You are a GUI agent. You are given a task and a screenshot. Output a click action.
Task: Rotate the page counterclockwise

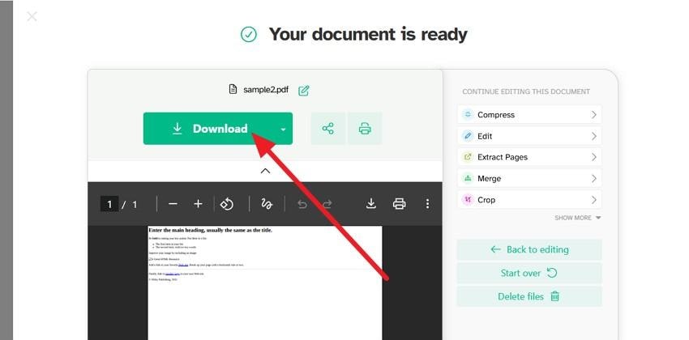[x=227, y=204]
